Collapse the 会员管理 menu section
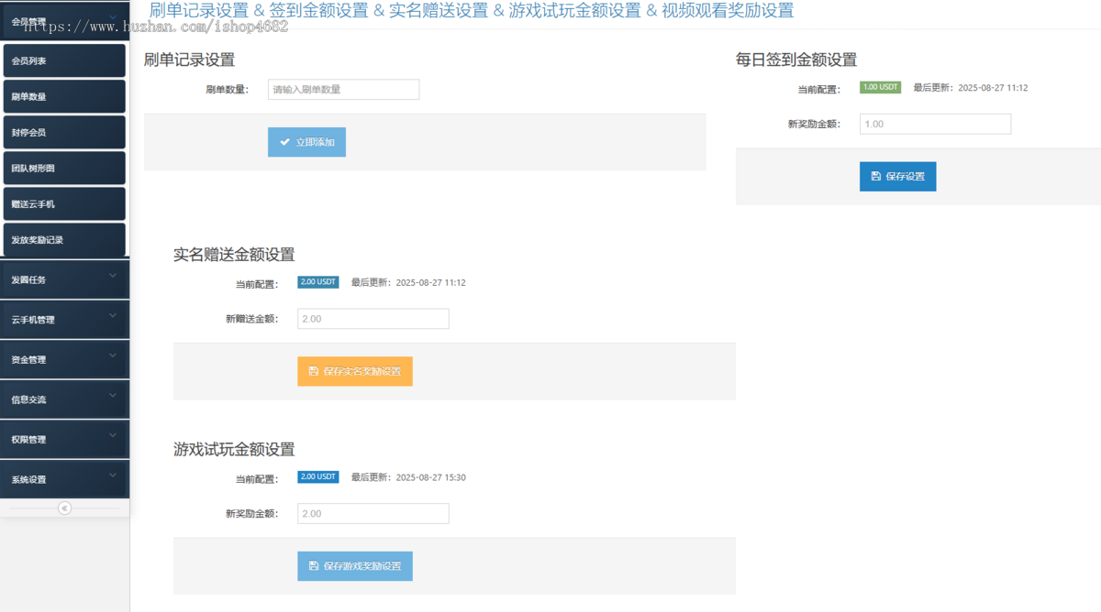The width and height of the screenshot is (1101, 612). [64, 20]
